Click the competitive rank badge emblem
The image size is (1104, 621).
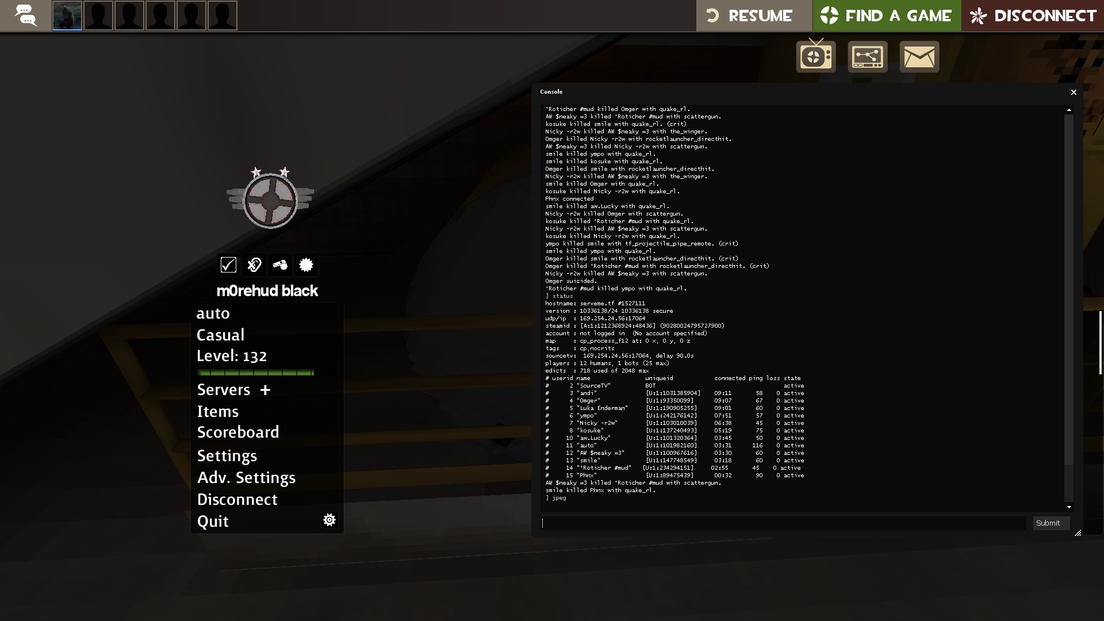click(x=270, y=199)
